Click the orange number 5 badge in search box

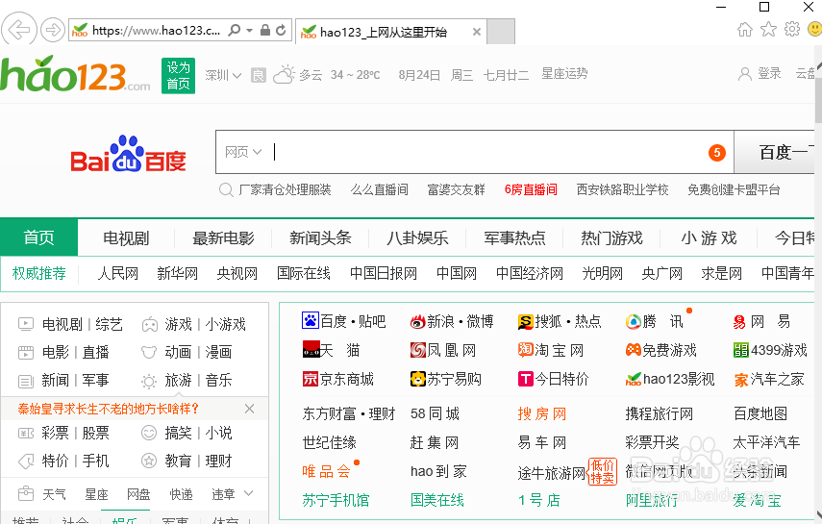tap(716, 153)
